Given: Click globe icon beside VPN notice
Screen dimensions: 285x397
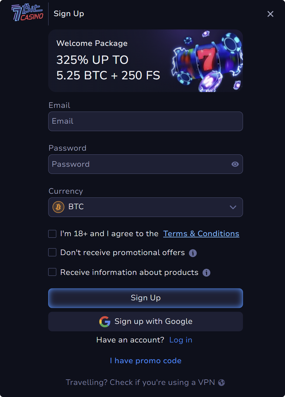Looking at the screenshot, I should pyautogui.click(x=221, y=382).
